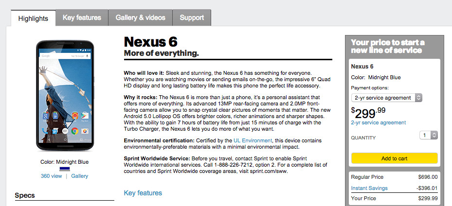Go to the Support tab
The image size is (452, 206).
coord(192,17)
